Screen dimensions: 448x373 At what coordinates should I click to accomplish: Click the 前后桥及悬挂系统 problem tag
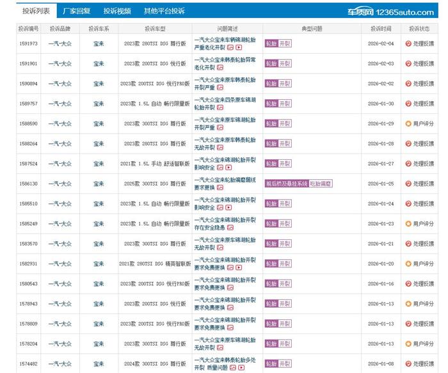point(287,184)
